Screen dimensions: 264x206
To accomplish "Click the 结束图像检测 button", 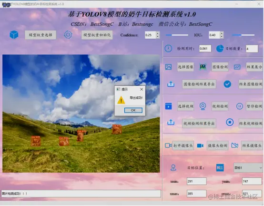I will tap(251, 84).
